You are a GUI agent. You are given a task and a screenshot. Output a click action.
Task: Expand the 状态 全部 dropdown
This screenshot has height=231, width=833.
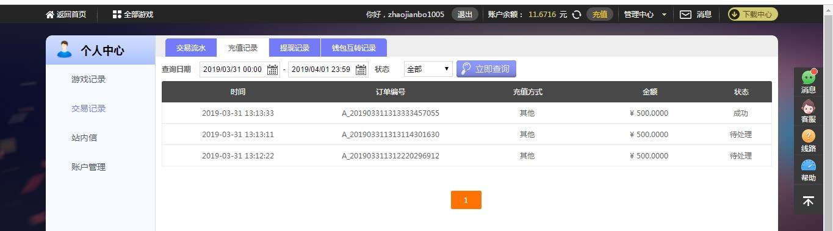click(x=428, y=69)
